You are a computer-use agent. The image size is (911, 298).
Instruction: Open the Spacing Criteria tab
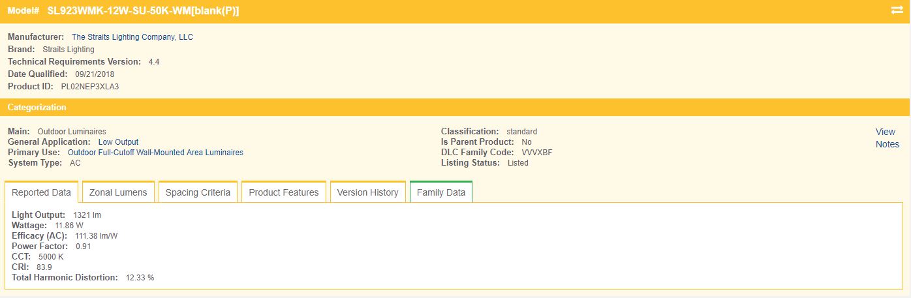[x=198, y=192]
